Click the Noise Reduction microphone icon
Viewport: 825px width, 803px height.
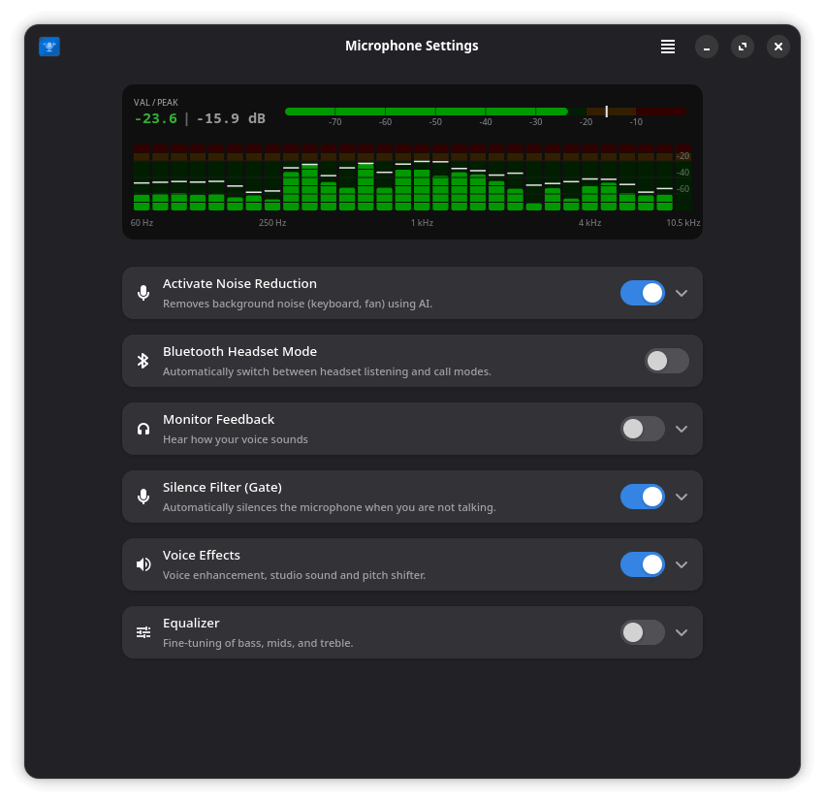143,293
